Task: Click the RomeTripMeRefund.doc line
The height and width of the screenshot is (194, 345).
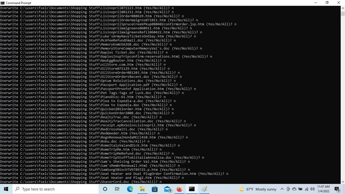Action: 87,153
